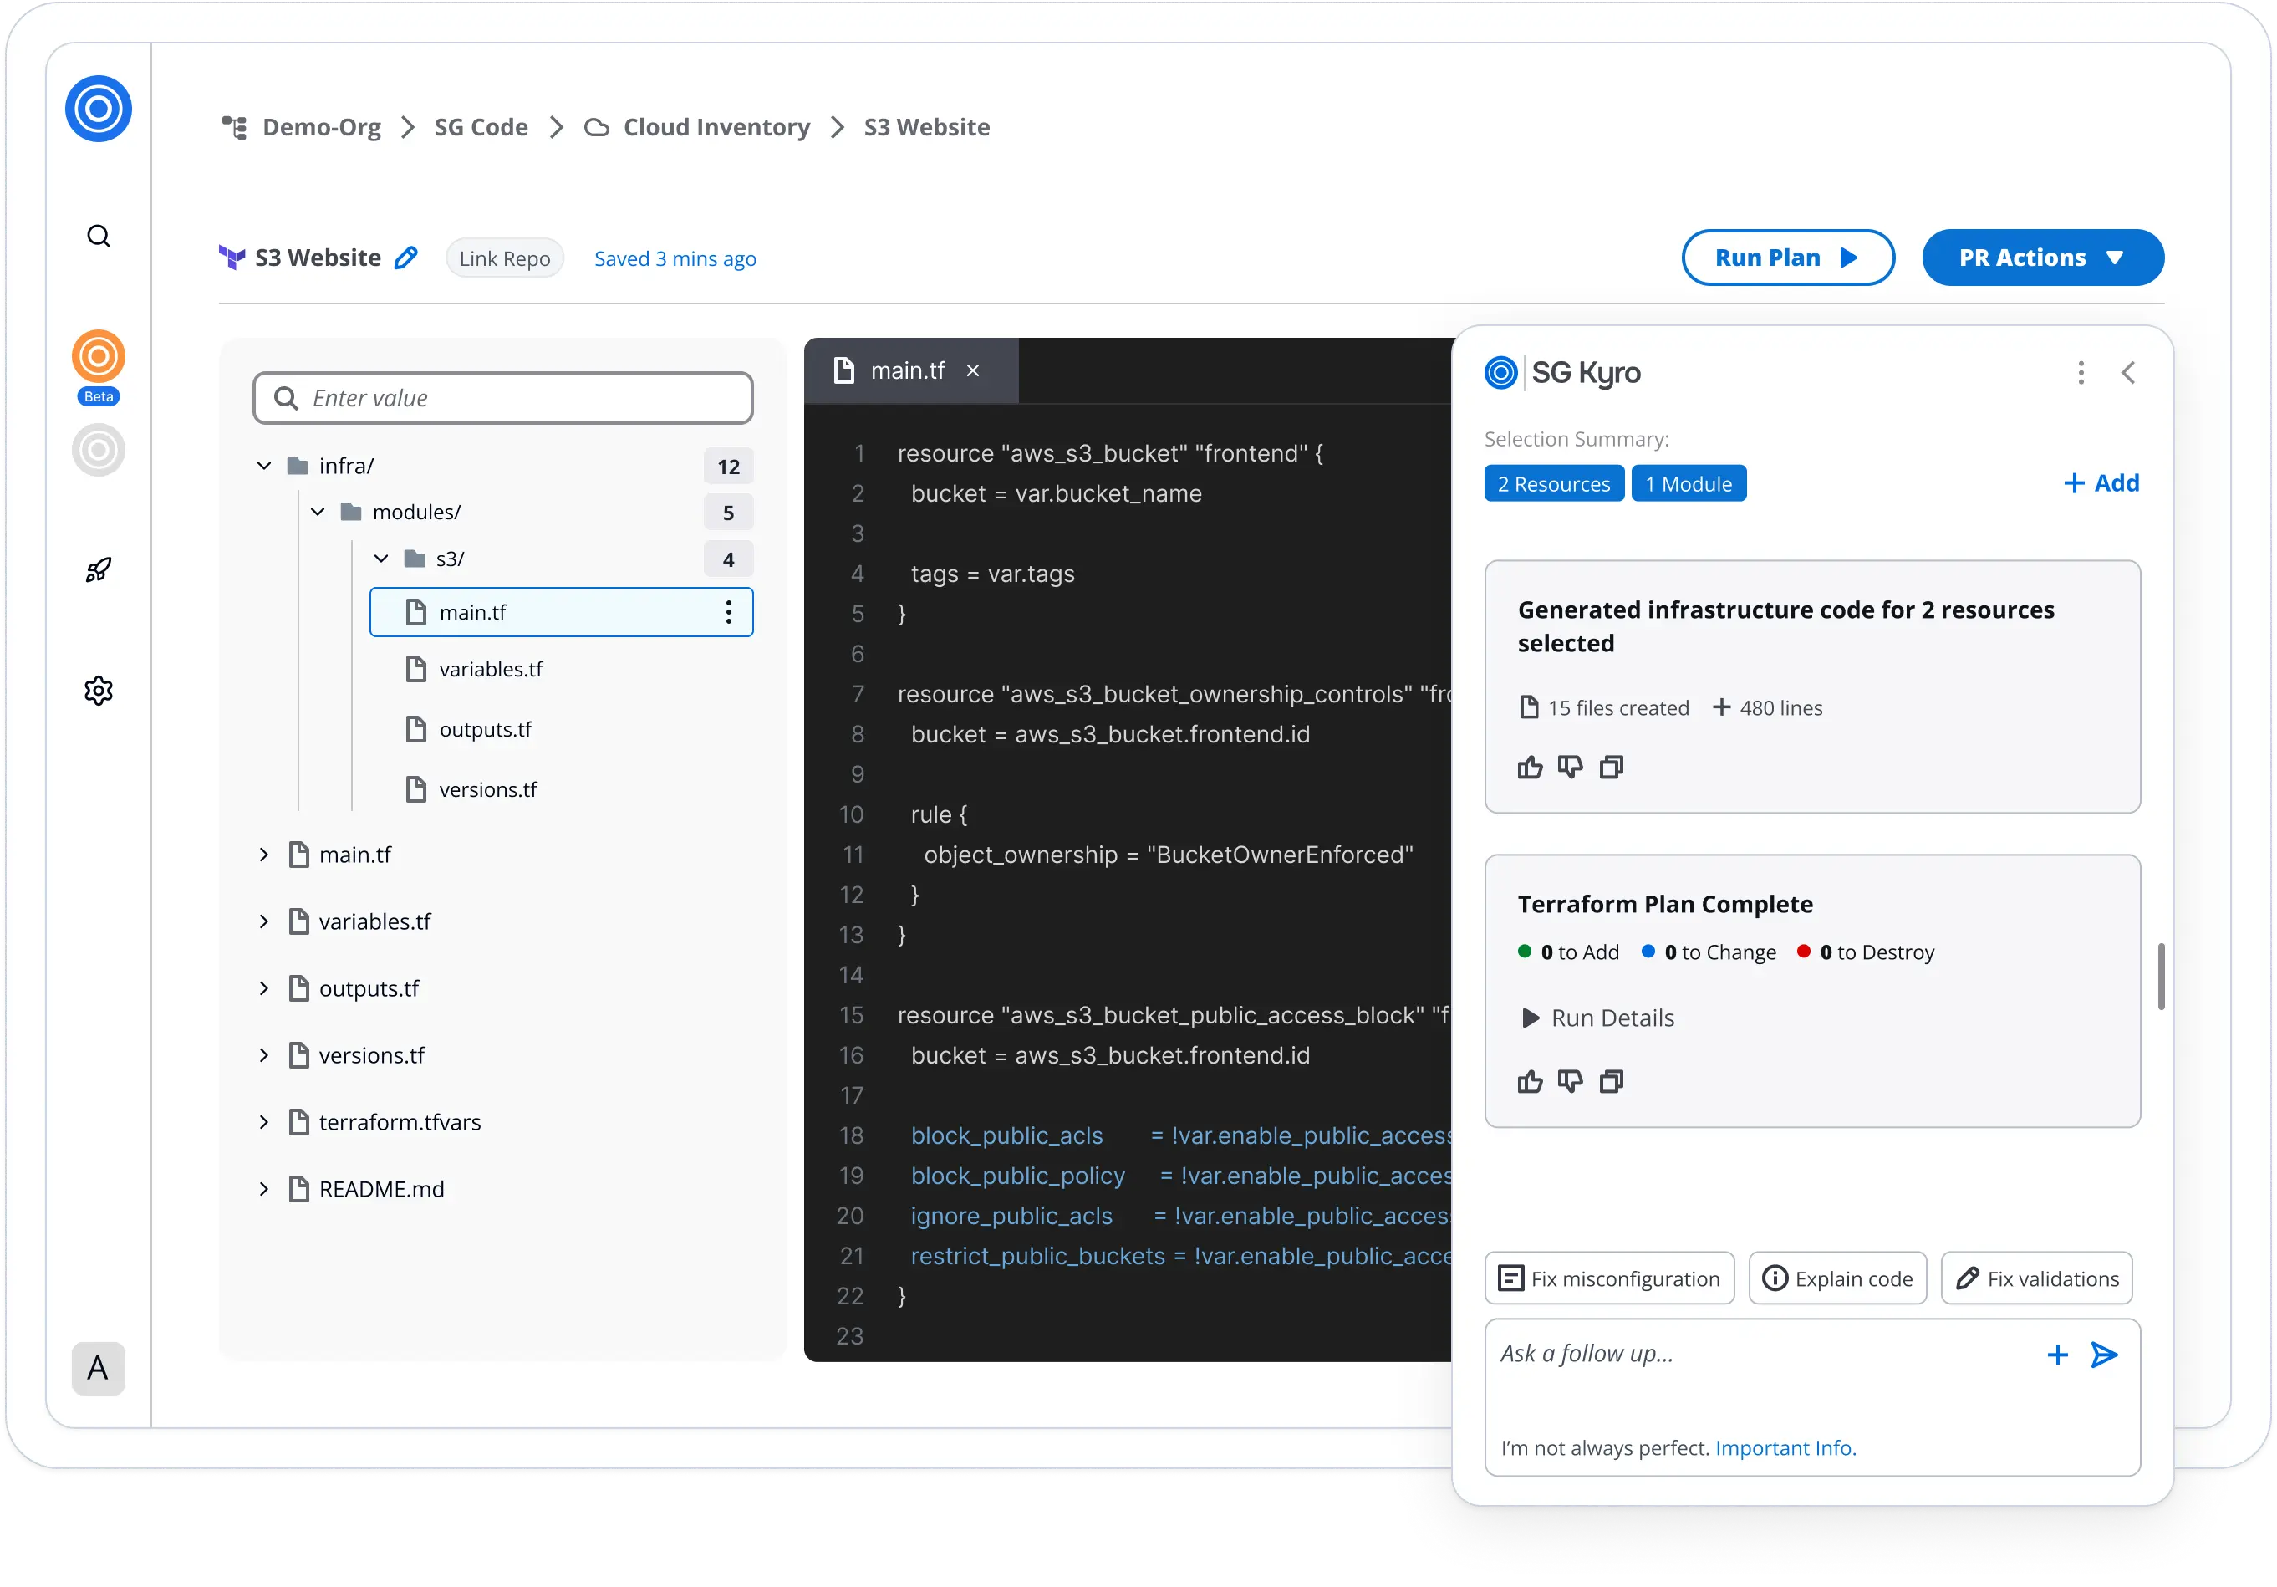2277x1587 pixels.
Task: Click the orange Beta product icon
Action: 98,357
